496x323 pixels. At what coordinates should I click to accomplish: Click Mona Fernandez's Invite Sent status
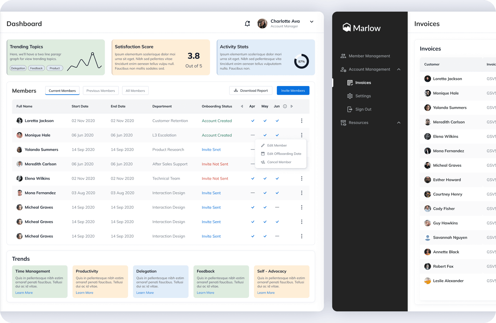point(211,193)
